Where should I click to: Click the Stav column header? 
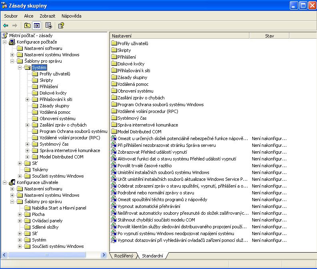(269, 36)
